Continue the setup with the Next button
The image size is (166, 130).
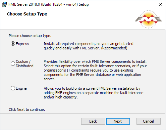point(118,121)
